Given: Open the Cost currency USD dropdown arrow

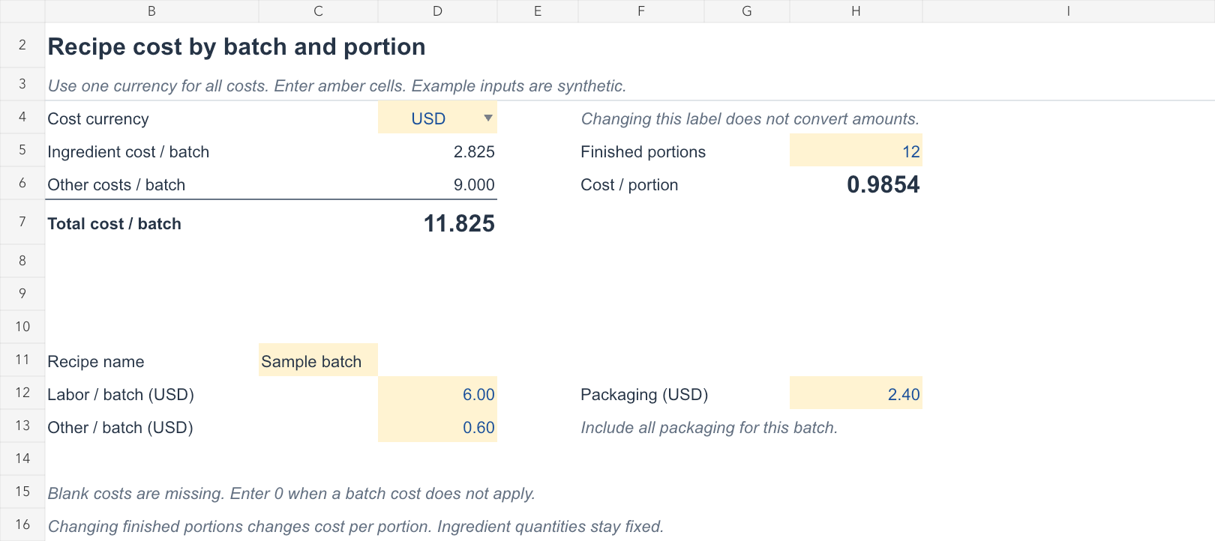Looking at the screenshot, I should pyautogui.click(x=488, y=118).
